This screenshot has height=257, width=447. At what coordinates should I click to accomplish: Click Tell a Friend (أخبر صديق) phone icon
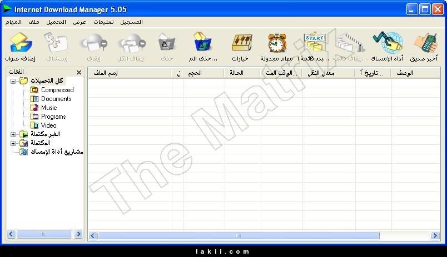(425, 43)
